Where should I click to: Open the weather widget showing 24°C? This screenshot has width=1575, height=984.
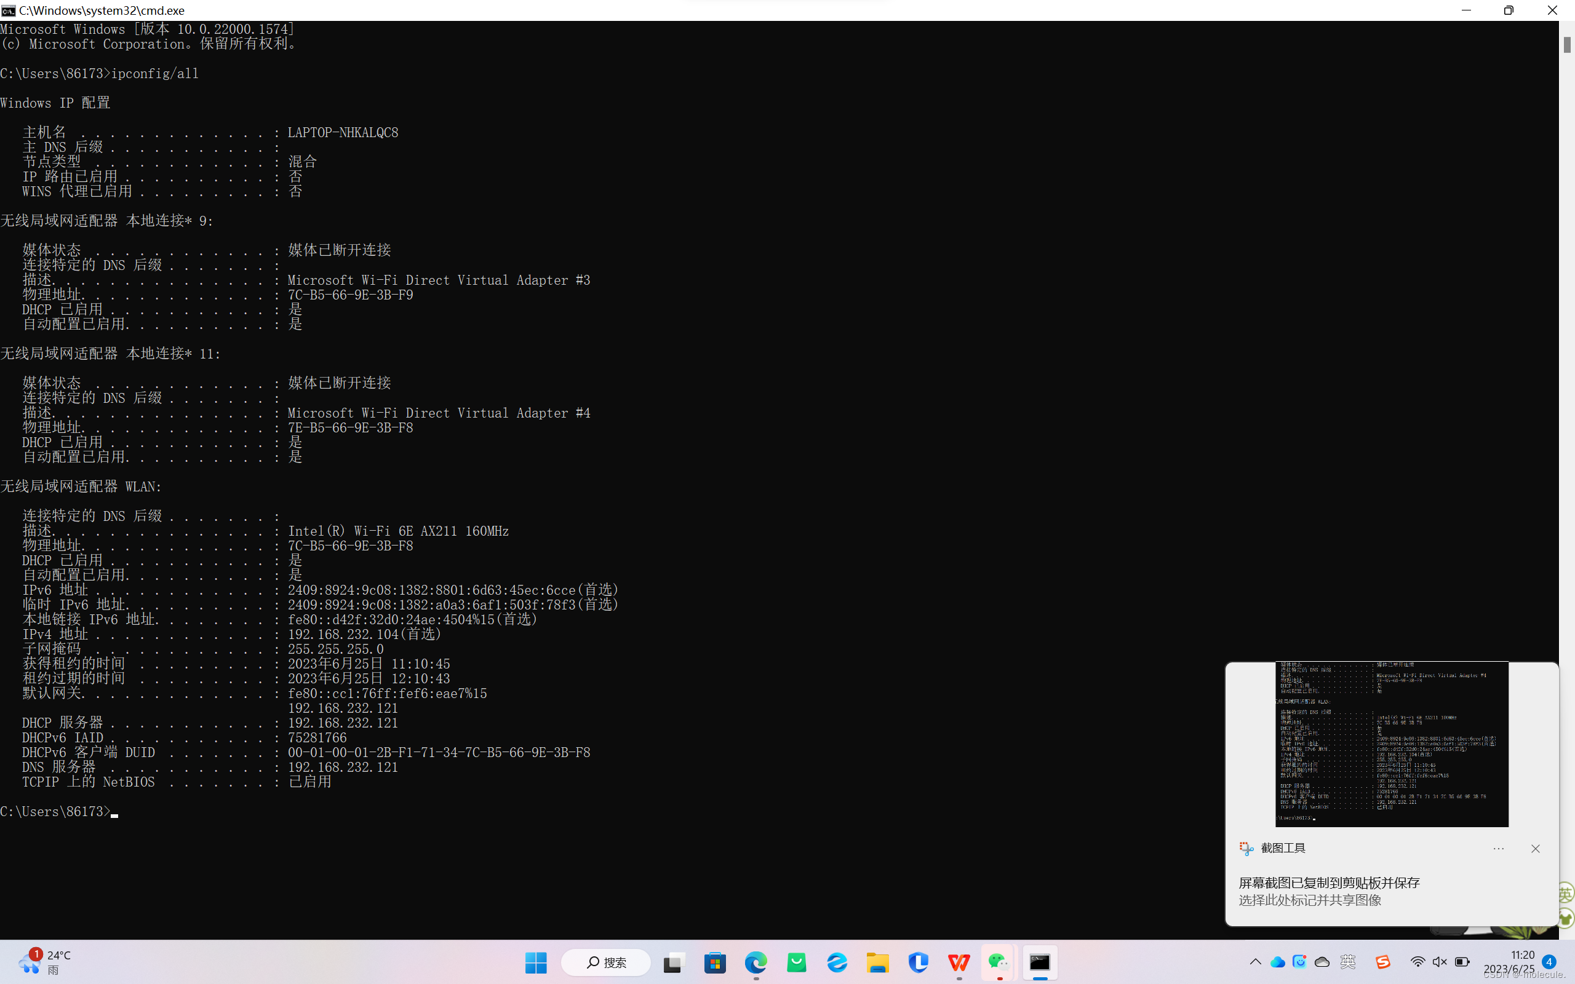44,962
